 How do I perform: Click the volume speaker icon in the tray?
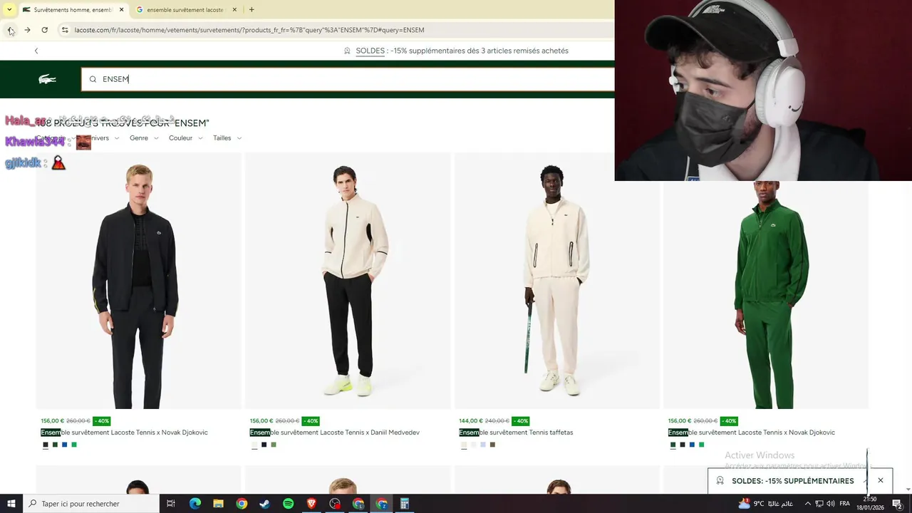[x=831, y=504]
